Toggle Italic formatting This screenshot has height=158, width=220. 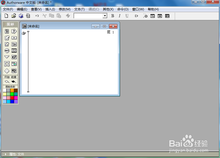click(x=119, y=16)
